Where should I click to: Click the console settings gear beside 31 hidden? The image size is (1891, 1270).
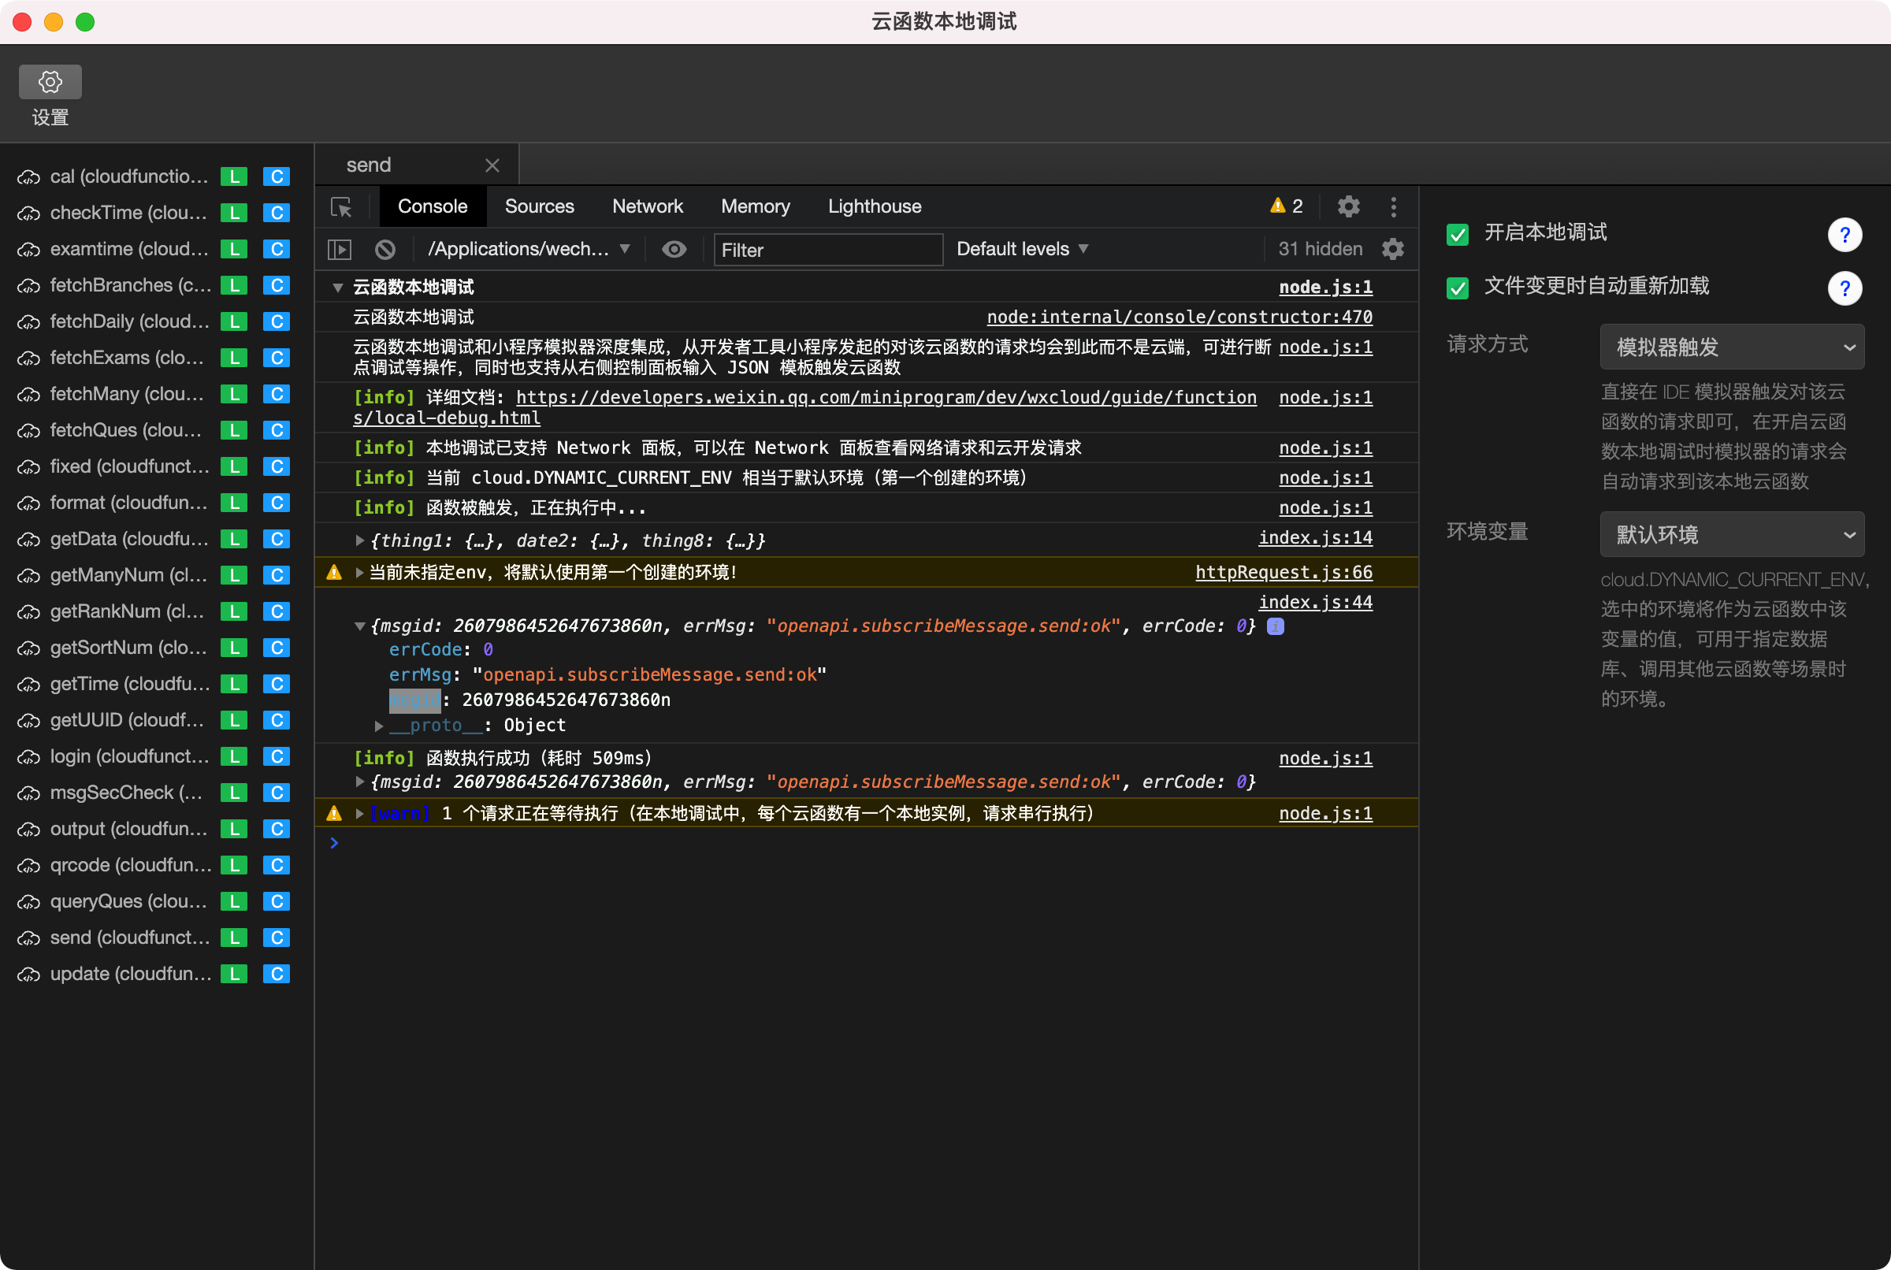1393,250
